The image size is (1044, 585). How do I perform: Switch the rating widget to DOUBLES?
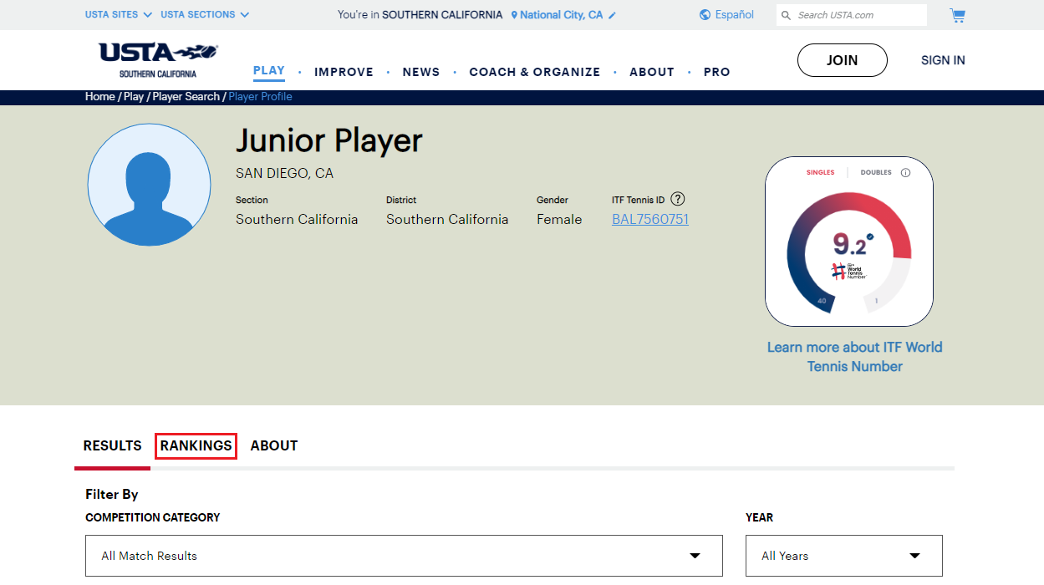[x=875, y=172]
